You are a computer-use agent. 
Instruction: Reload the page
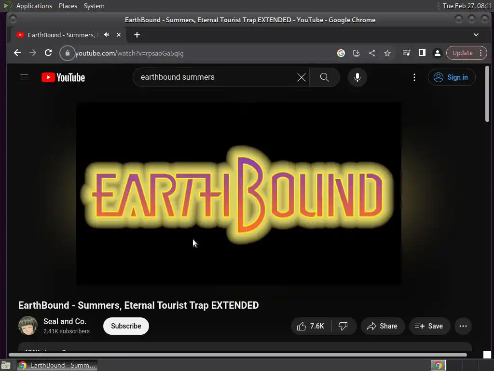point(48,53)
